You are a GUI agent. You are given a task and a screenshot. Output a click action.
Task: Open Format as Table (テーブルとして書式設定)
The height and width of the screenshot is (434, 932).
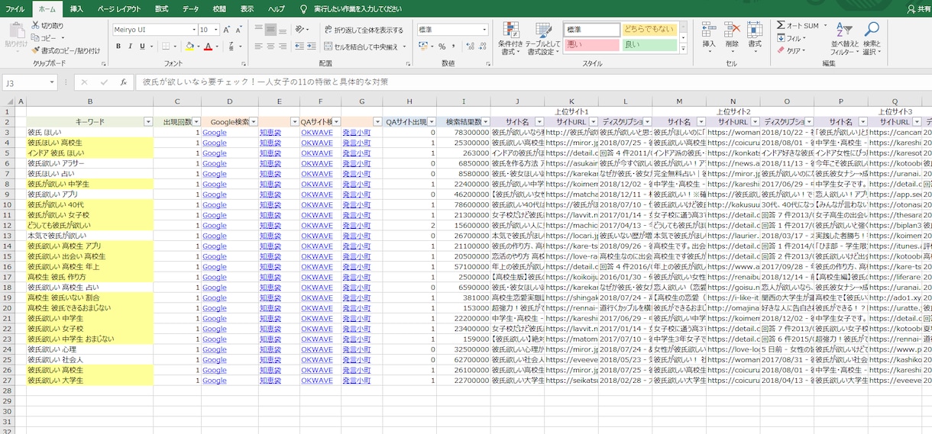(542, 38)
